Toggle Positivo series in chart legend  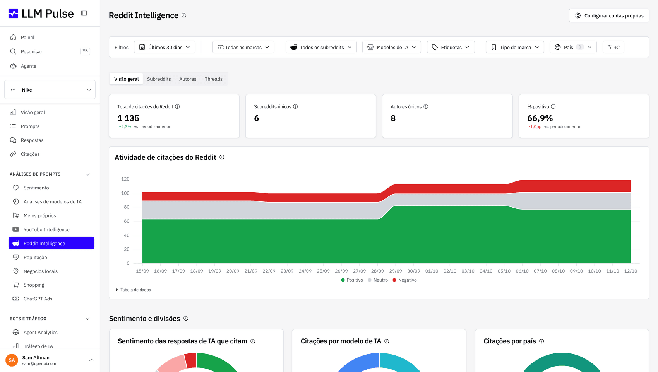(x=352, y=280)
